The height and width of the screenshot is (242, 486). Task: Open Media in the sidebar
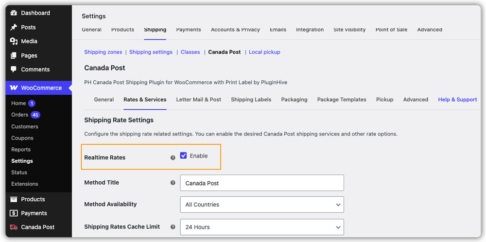point(29,41)
